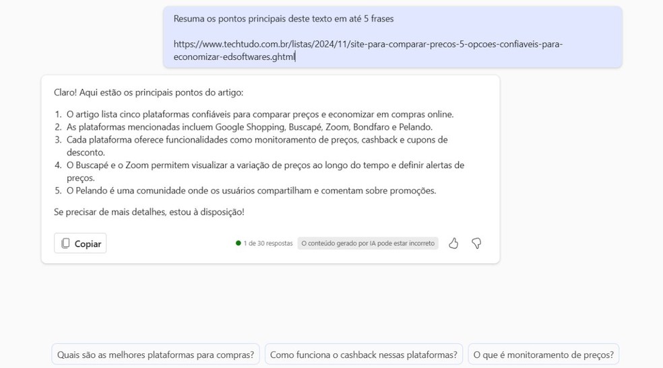
Task: Copy the response with Copiar button
Action: click(80, 244)
